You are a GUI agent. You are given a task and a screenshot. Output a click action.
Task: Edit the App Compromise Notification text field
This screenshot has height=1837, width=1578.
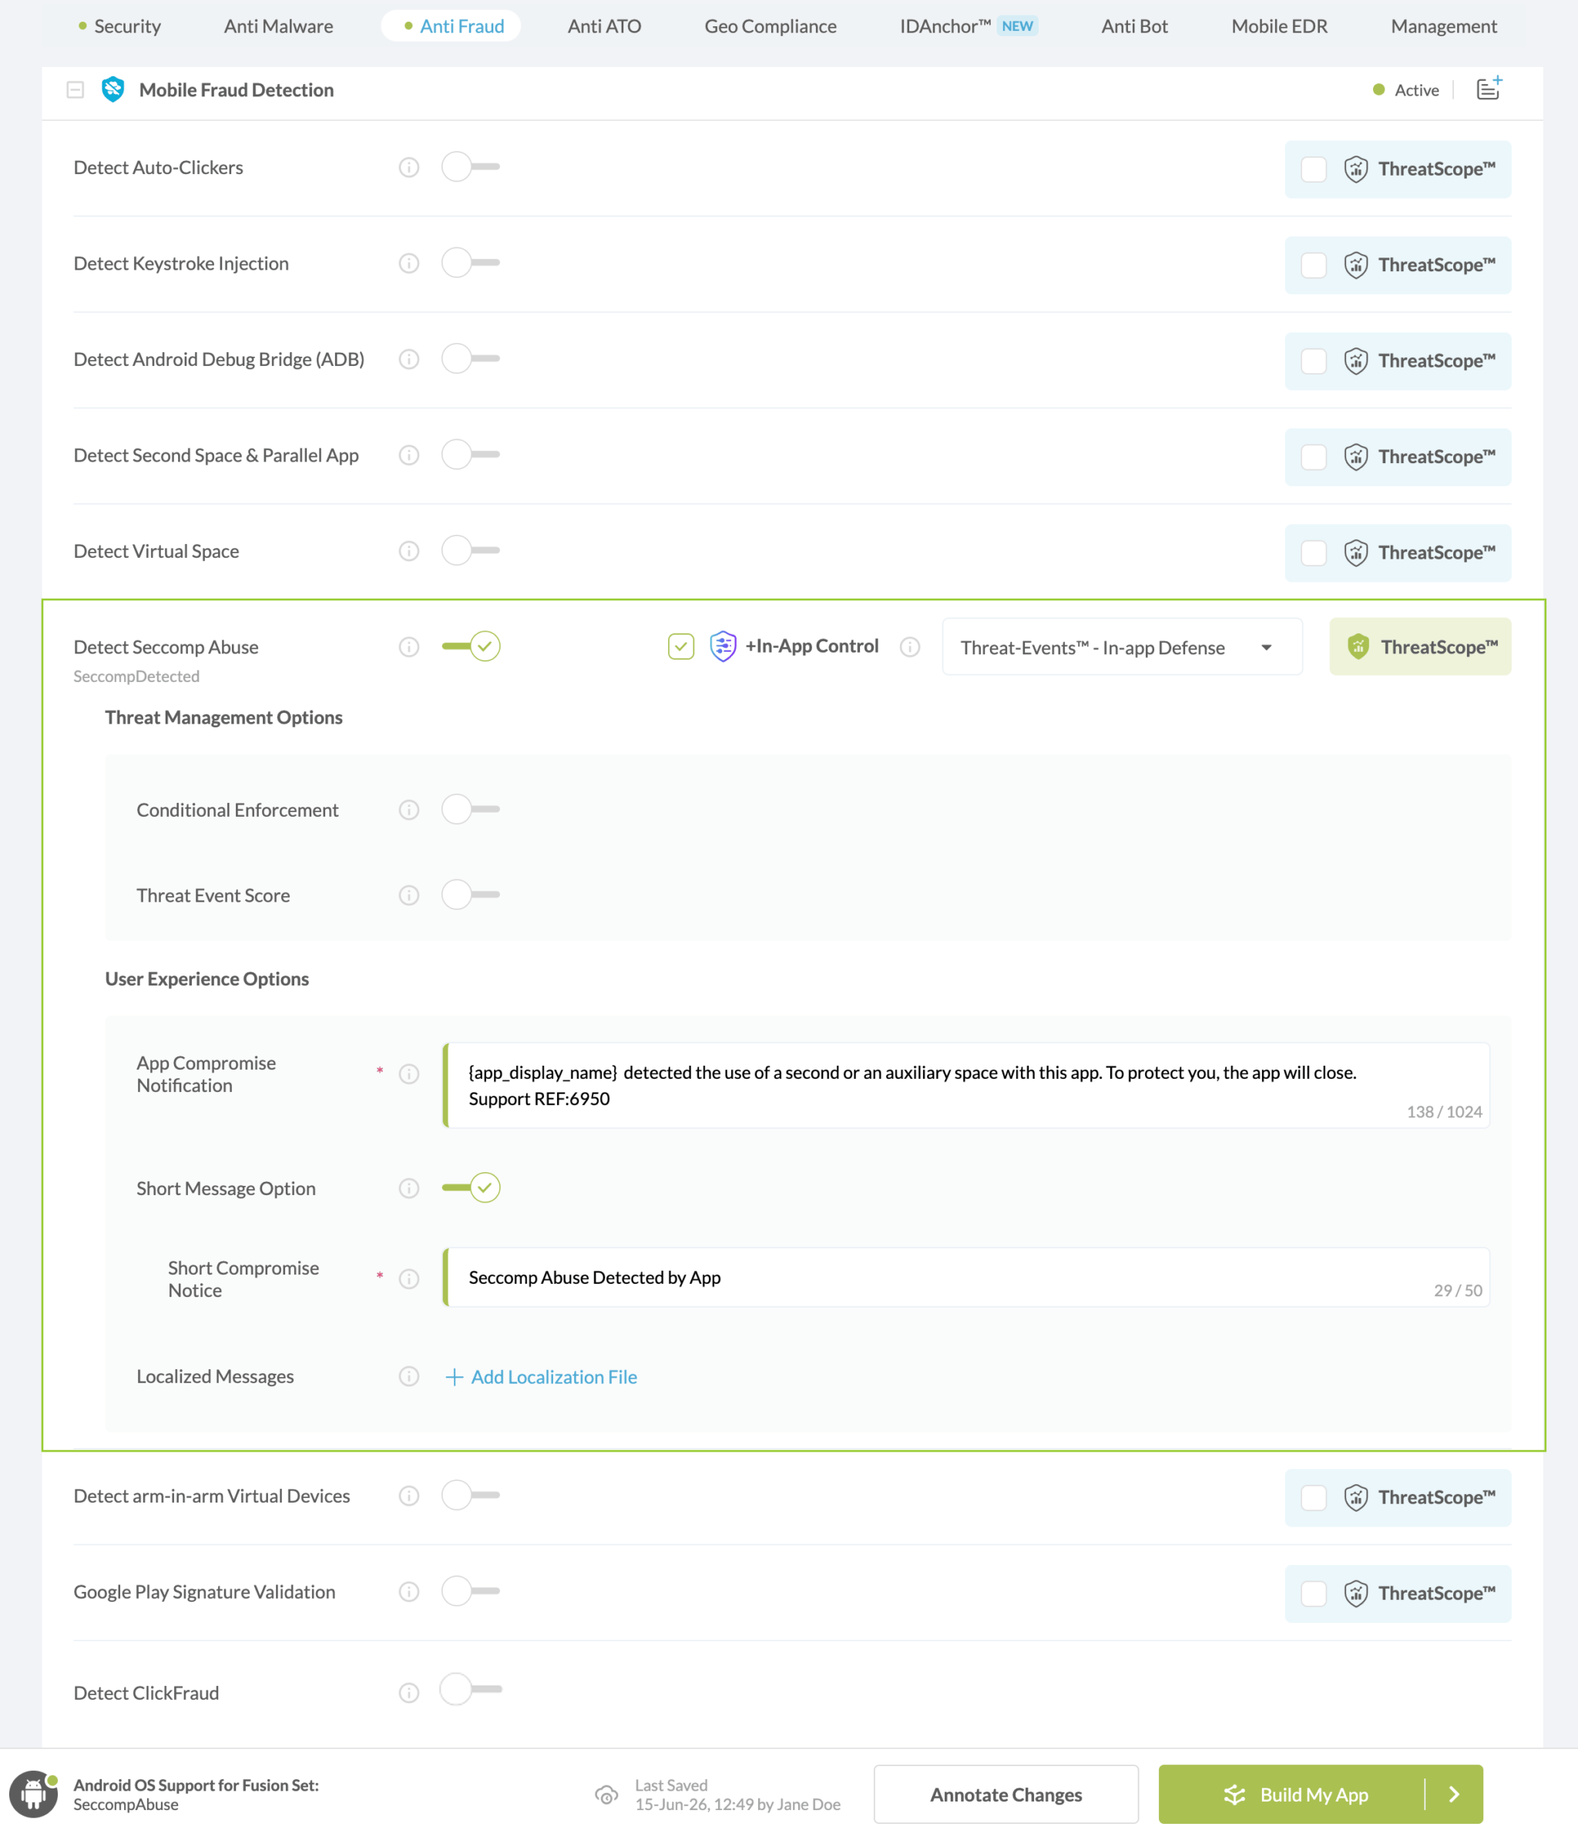tap(965, 1085)
